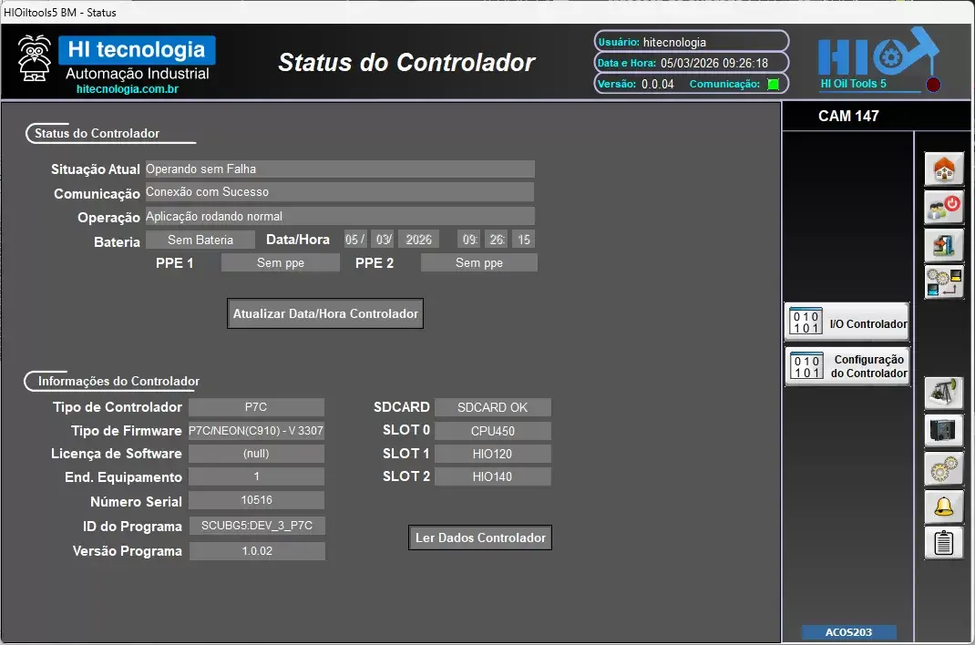975x645 pixels.
Task: Open the gears and computers connection icon
Action: point(944,282)
